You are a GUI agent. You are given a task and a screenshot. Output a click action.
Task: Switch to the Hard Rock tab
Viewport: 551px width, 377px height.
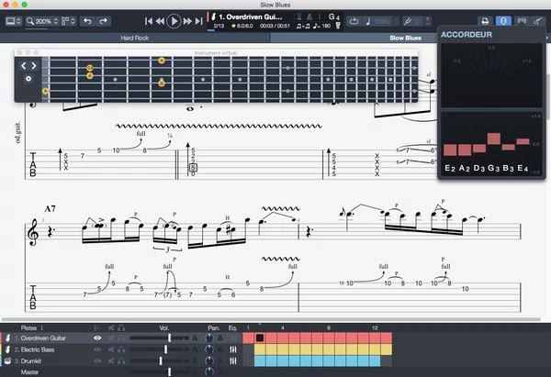(x=135, y=38)
